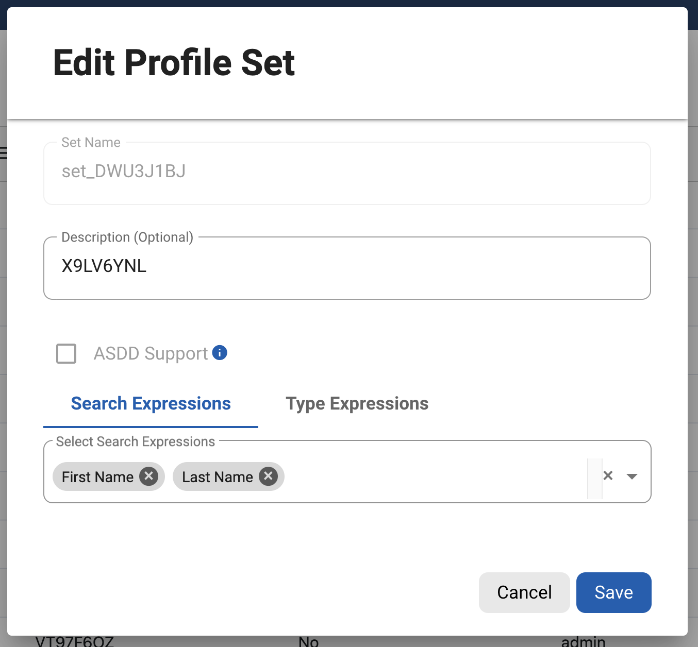698x647 pixels.
Task: Remove the First Name chip
Action: click(149, 476)
